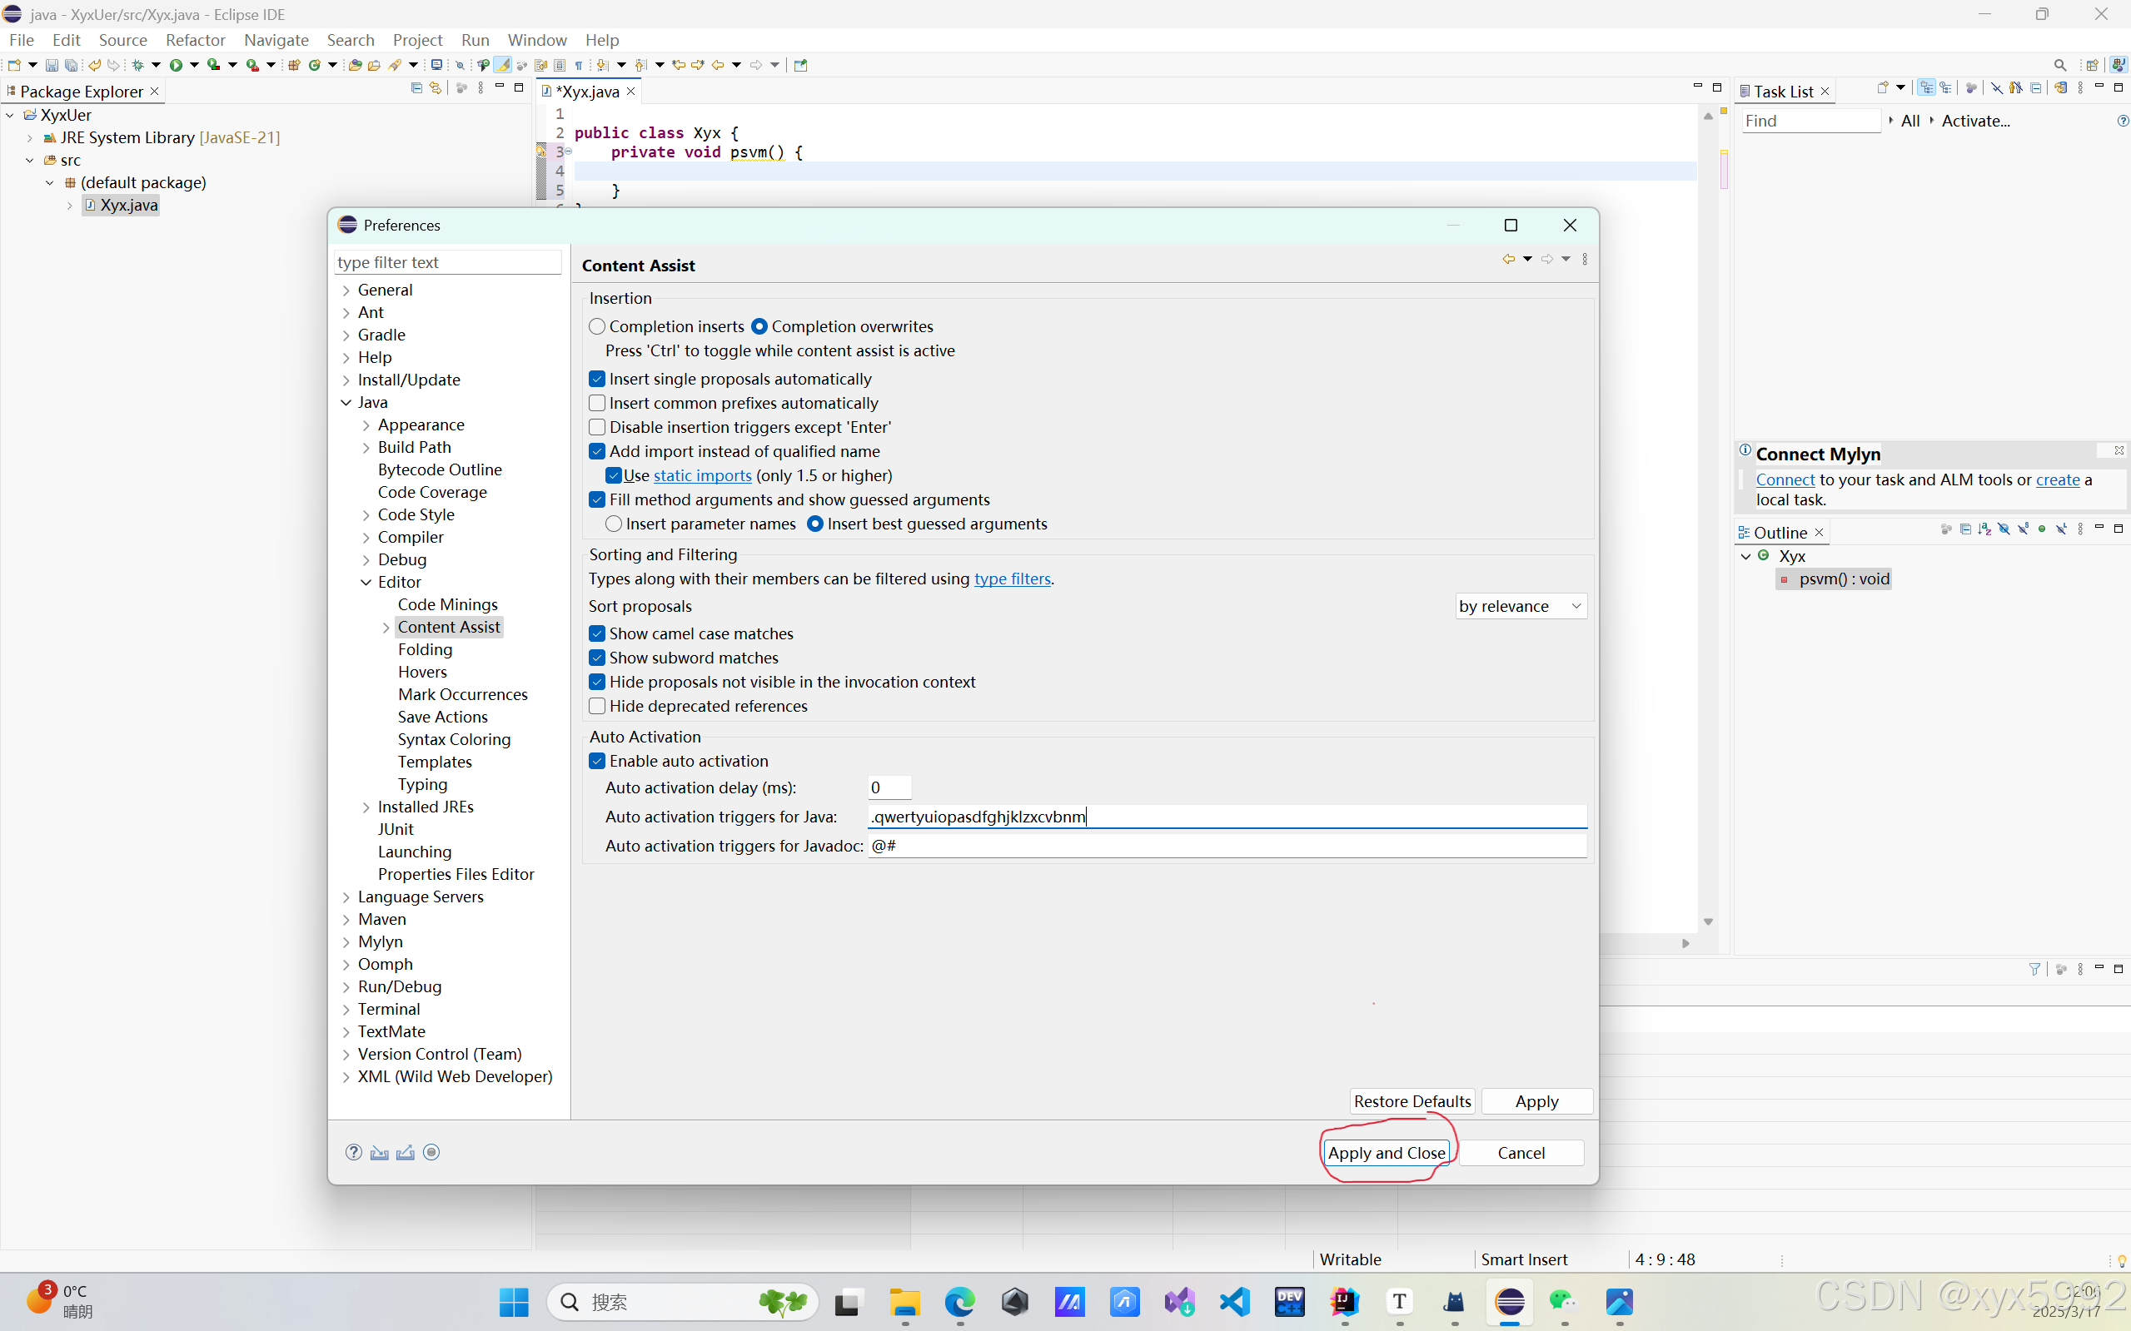The image size is (2131, 1331).
Task: Click the Apply and Close button
Action: tap(1386, 1153)
